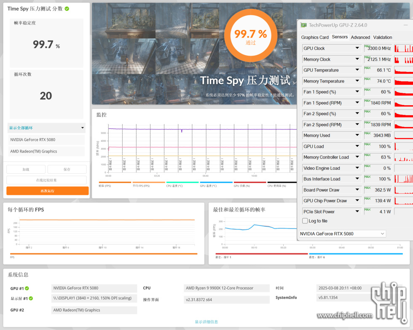
Task: Open the Memory Controller Load dropdown
Action: tap(357, 157)
